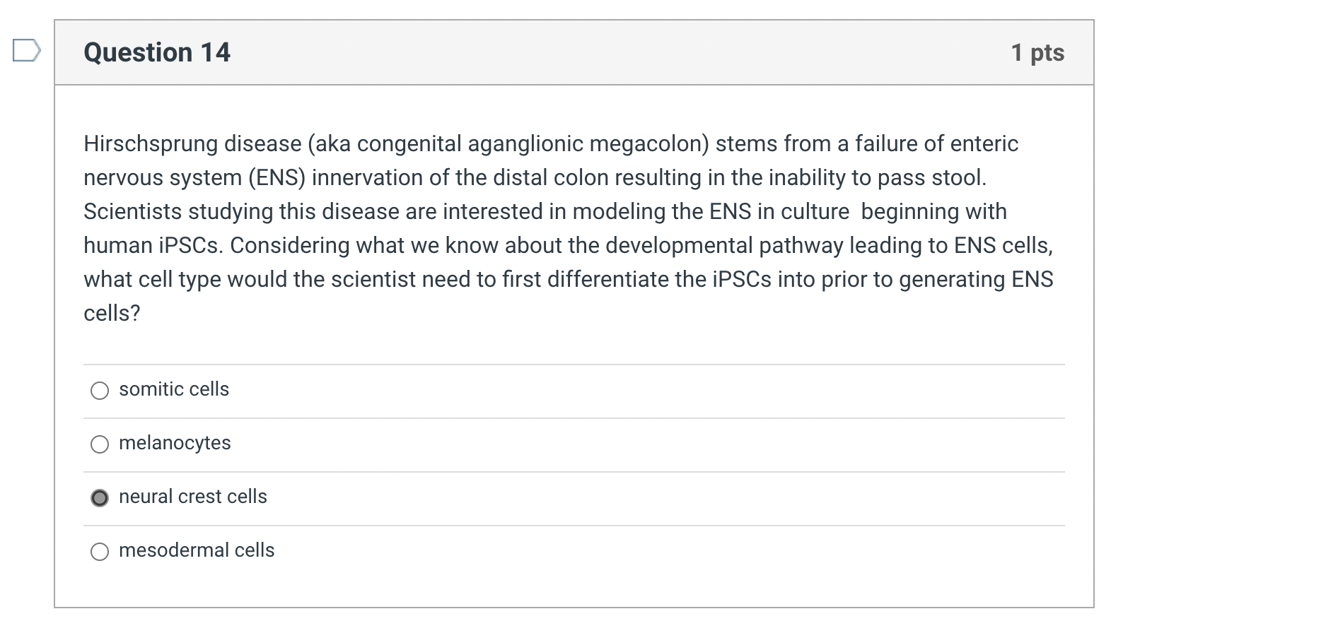Viewport: 1338px width, 633px height.
Task: Flag Question 14 with the bookmark icon
Action: point(26,51)
